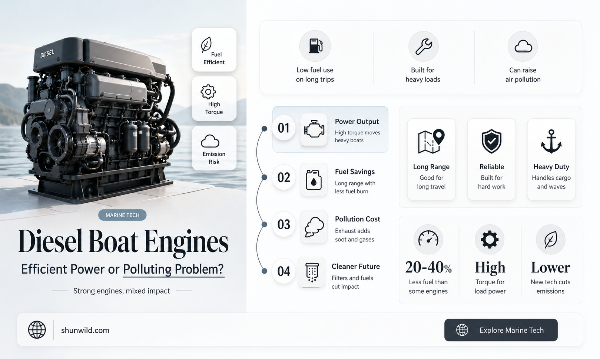Click the underlined Polluting Problem? text
Image resolution: width=600 pixels, height=359 pixels.
(173, 269)
